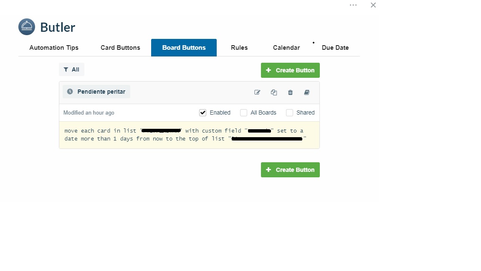Open the Due Date tab

335,48
